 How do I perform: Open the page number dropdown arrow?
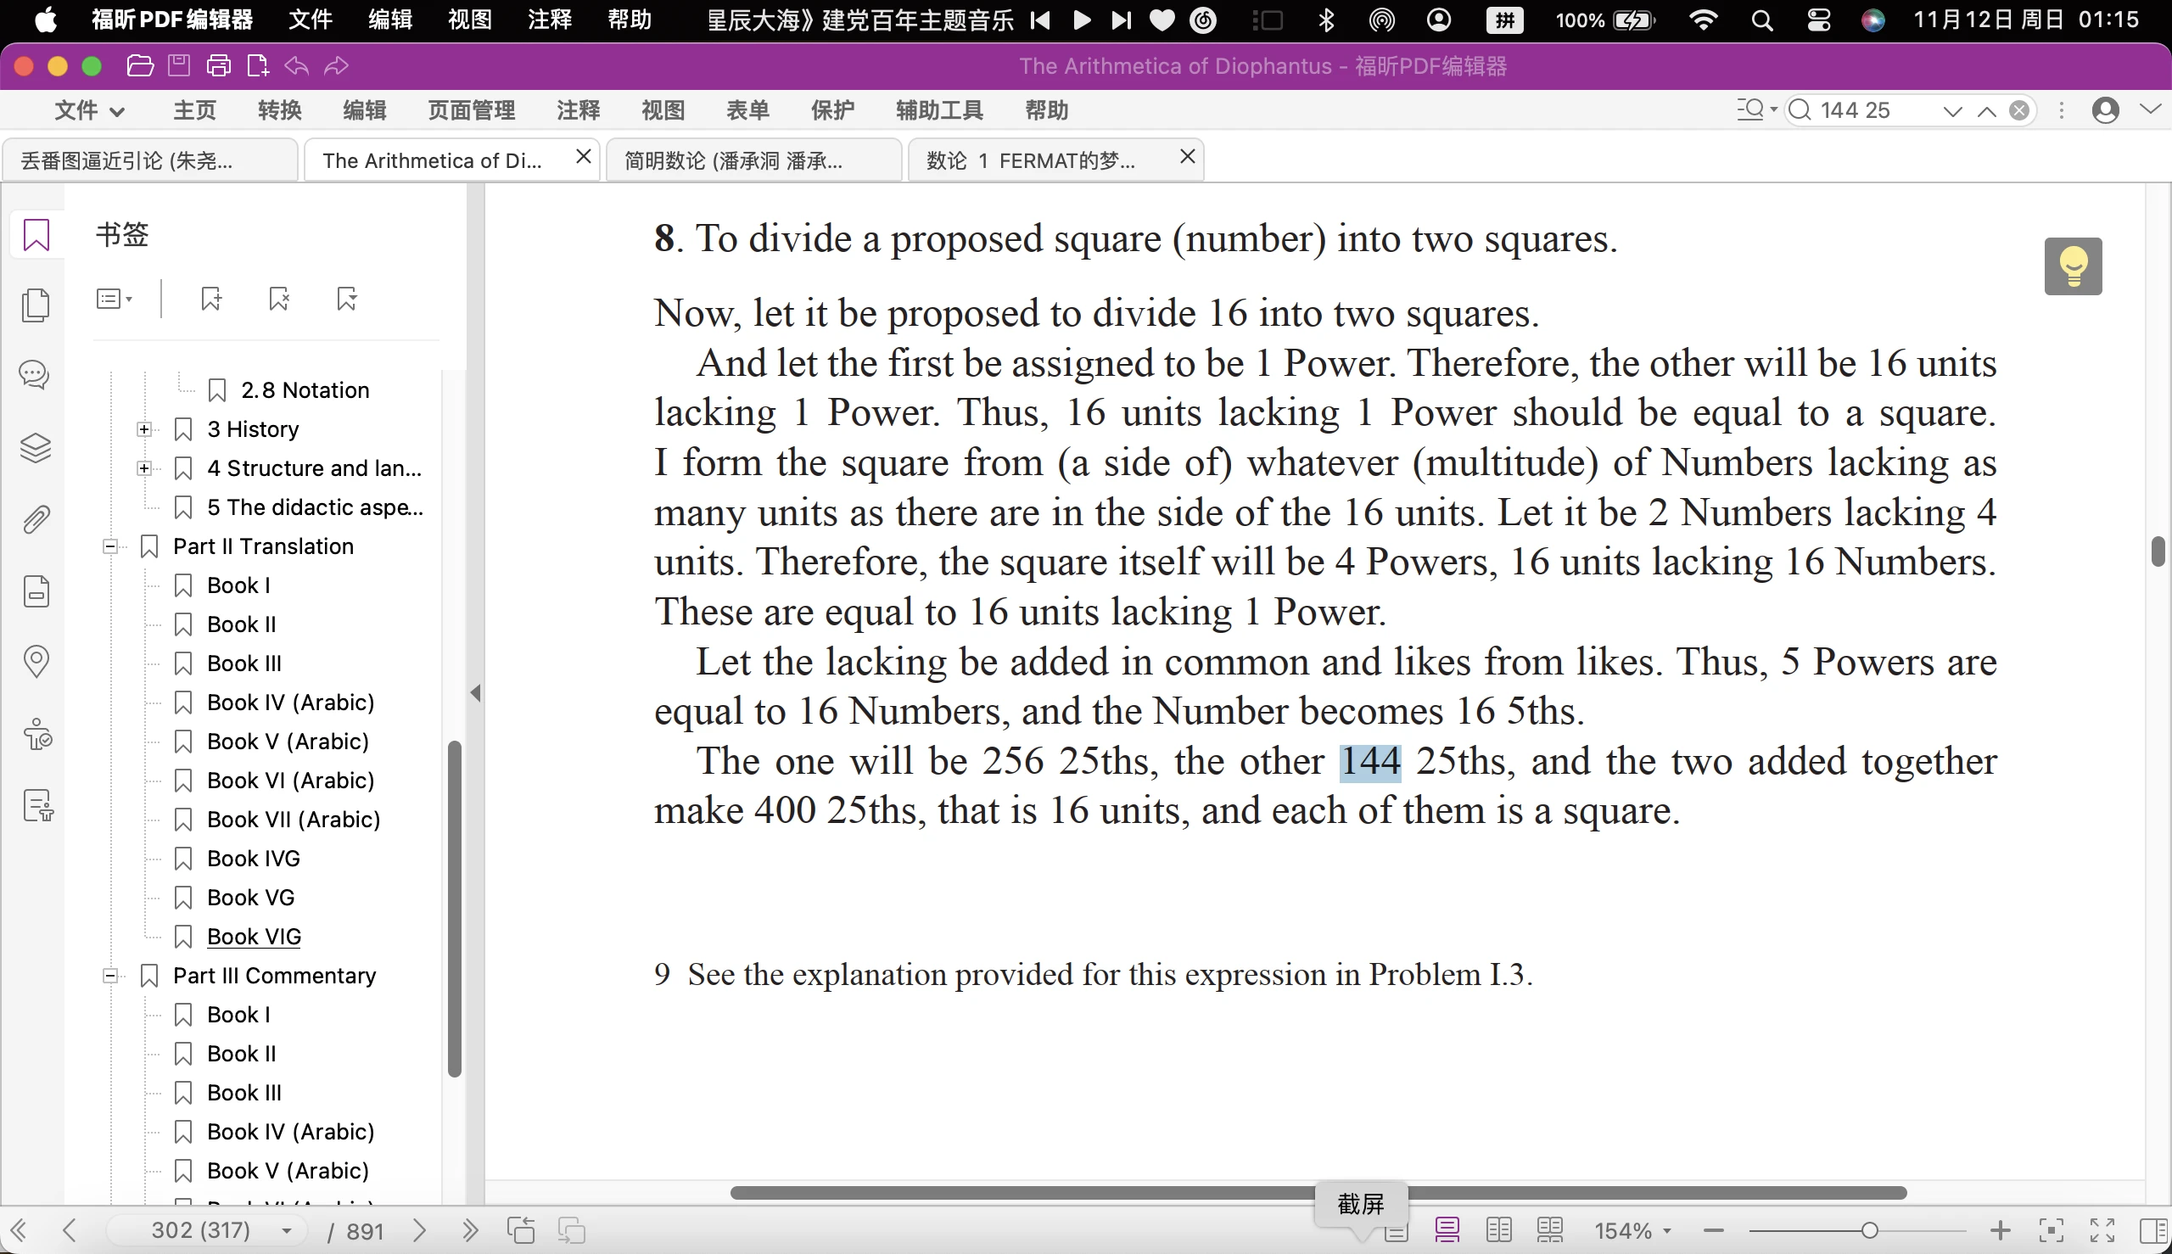287,1231
